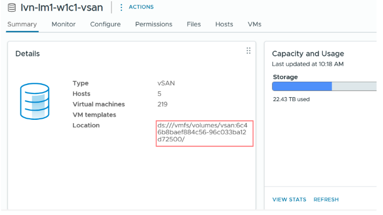This screenshot has height=215, width=383.
Task: Open the ACTIONS dropdown menu
Action: click(x=141, y=7)
